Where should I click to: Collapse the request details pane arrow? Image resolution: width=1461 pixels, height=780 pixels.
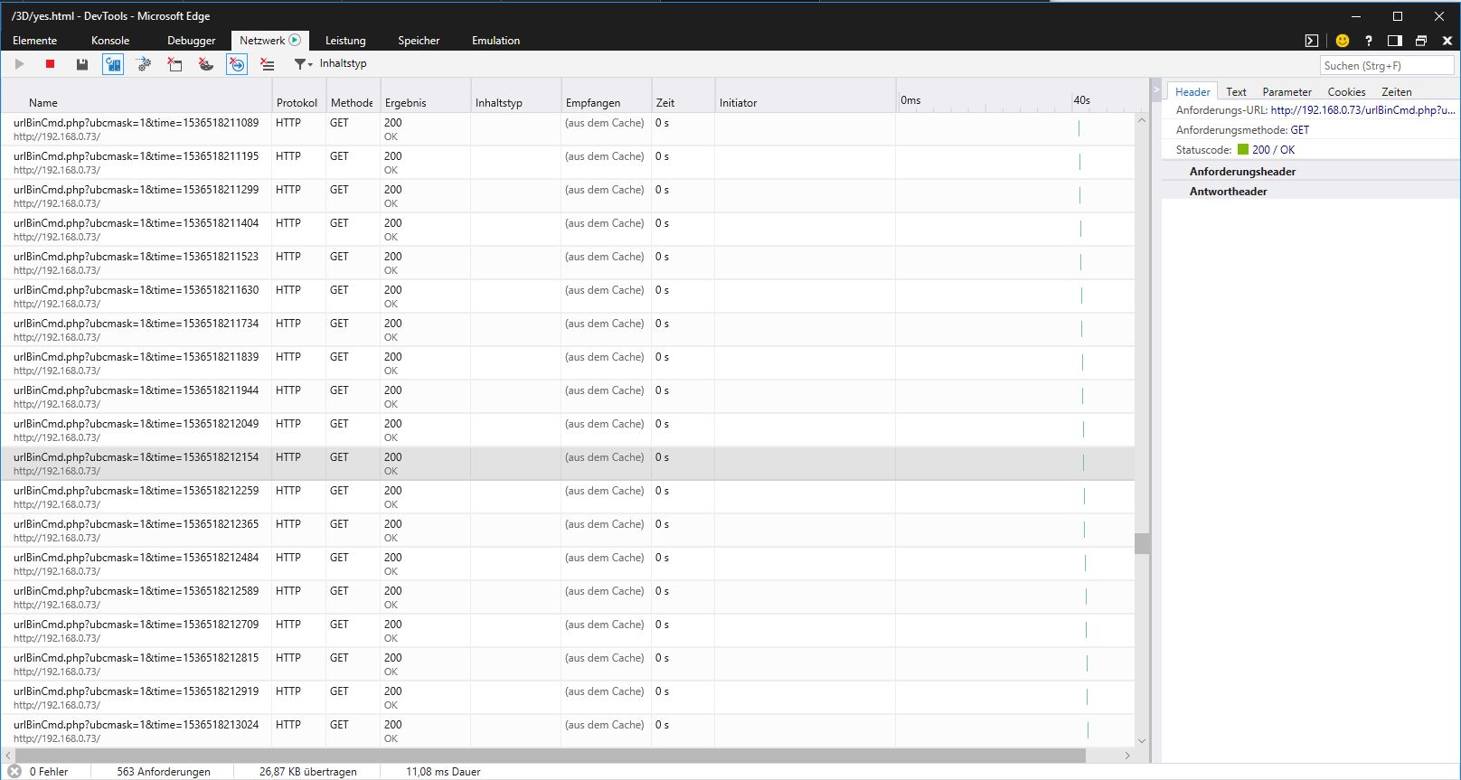coord(1155,90)
